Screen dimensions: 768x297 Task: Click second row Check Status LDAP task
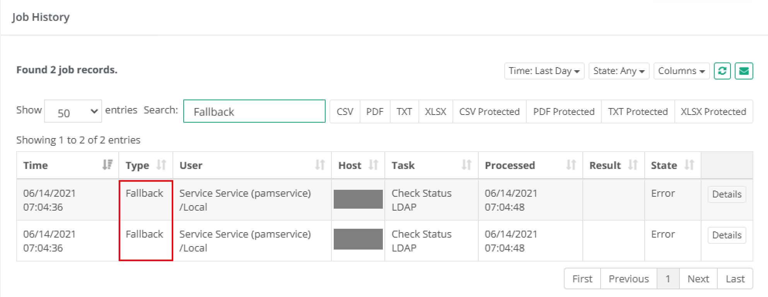(422, 241)
